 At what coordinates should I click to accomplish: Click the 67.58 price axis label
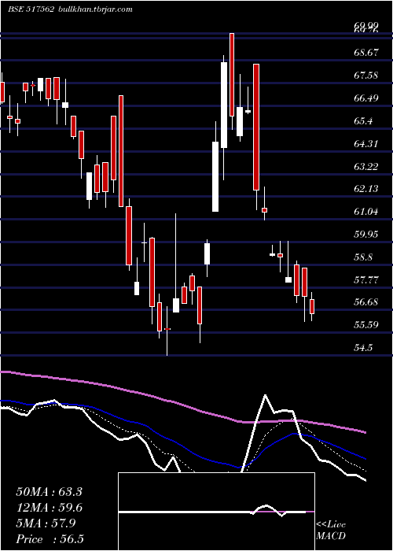pyautogui.click(x=366, y=76)
